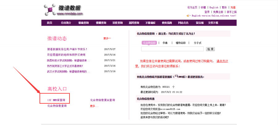Click the 检索 search button
278x125 pixels.
[x=210, y=49]
